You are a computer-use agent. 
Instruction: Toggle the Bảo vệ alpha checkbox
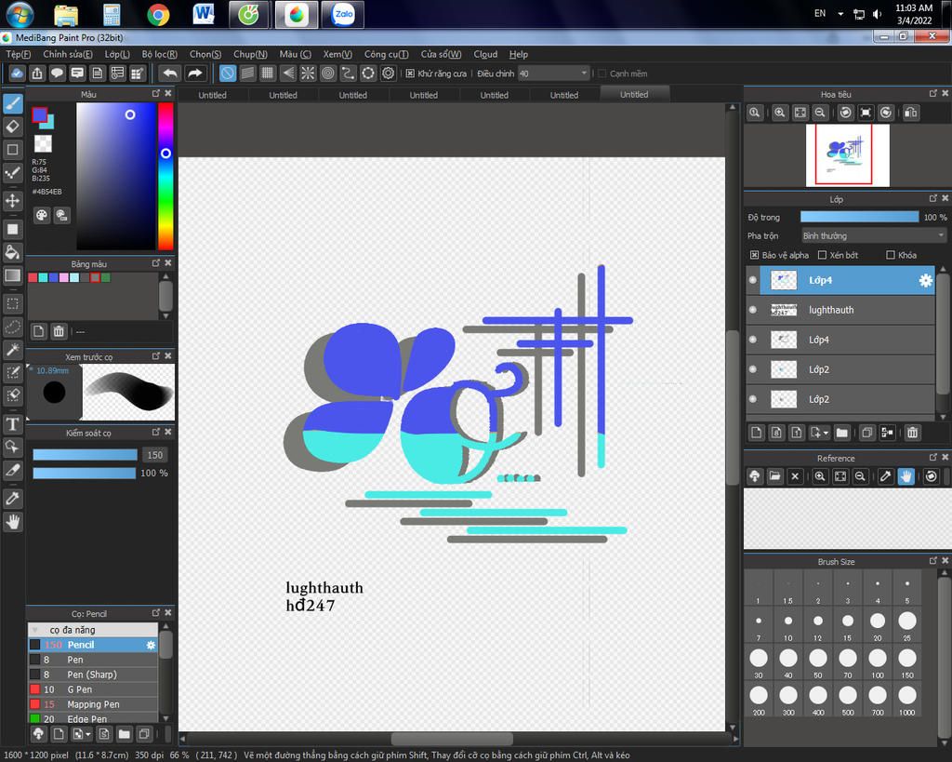click(754, 255)
